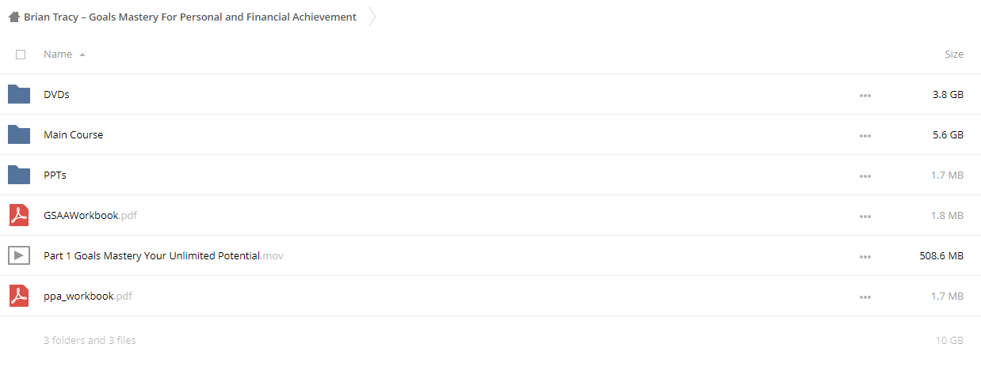Sort by Name column arrow
This screenshot has height=370, width=981.
coord(82,55)
